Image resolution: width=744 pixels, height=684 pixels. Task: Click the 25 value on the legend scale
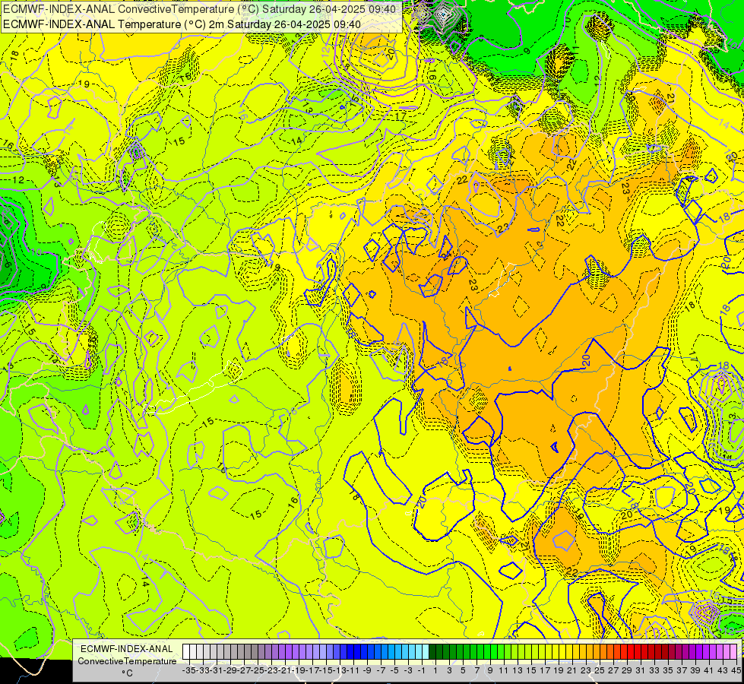point(600,670)
